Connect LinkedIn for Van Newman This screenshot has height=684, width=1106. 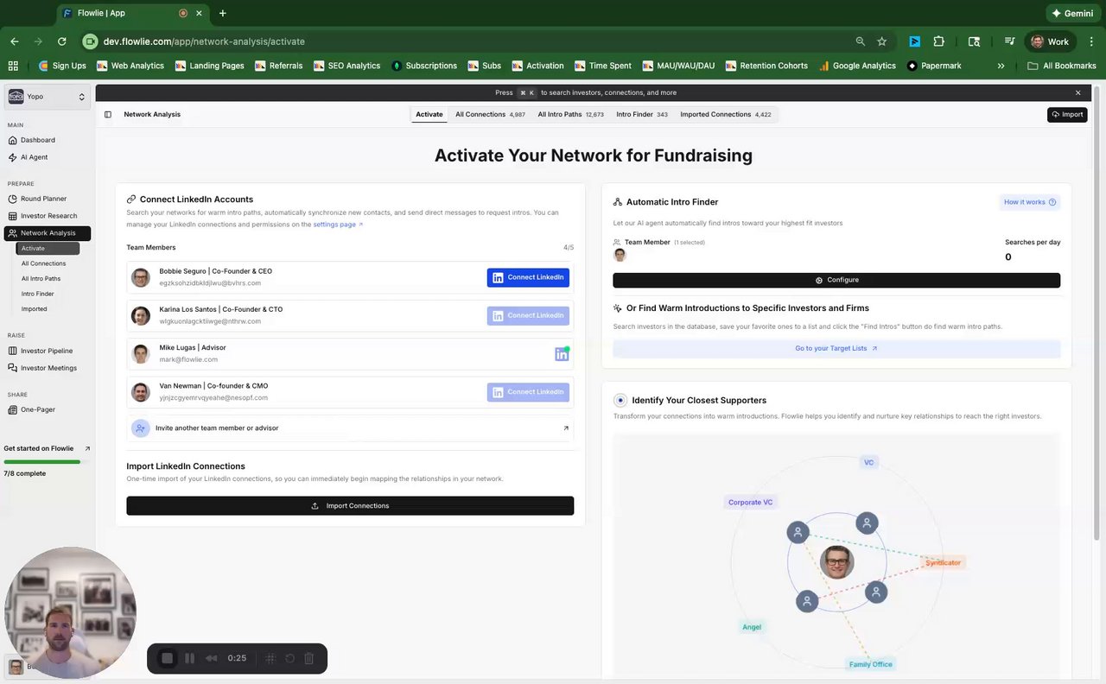click(528, 392)
